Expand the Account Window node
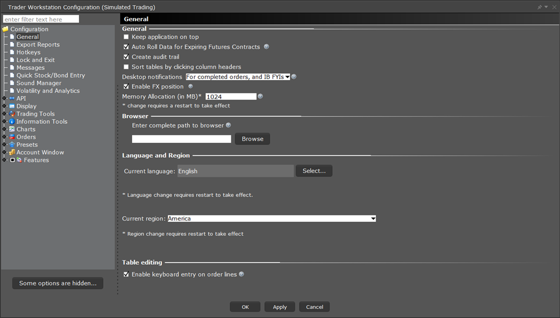This screenshot has width=560, height=318. pos(4,152)
